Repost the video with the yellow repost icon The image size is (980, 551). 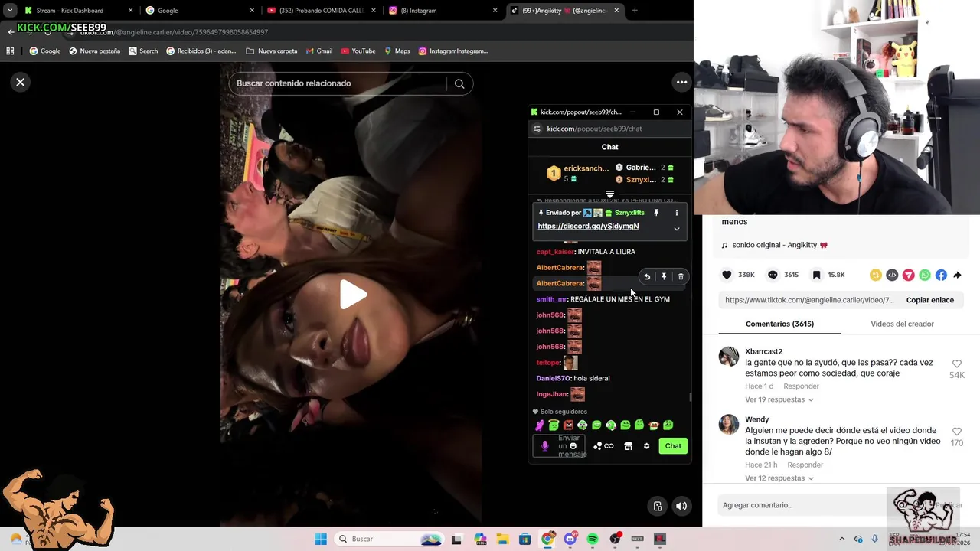[876, 275]
